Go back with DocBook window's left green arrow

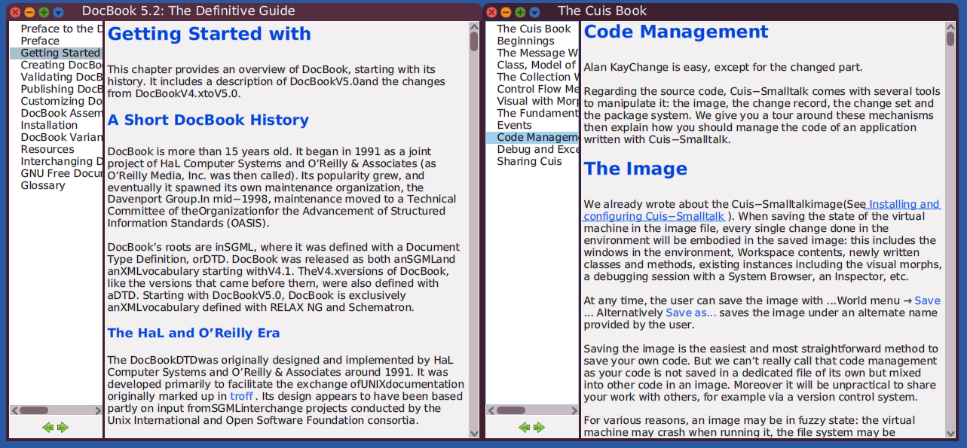point(48,427)
